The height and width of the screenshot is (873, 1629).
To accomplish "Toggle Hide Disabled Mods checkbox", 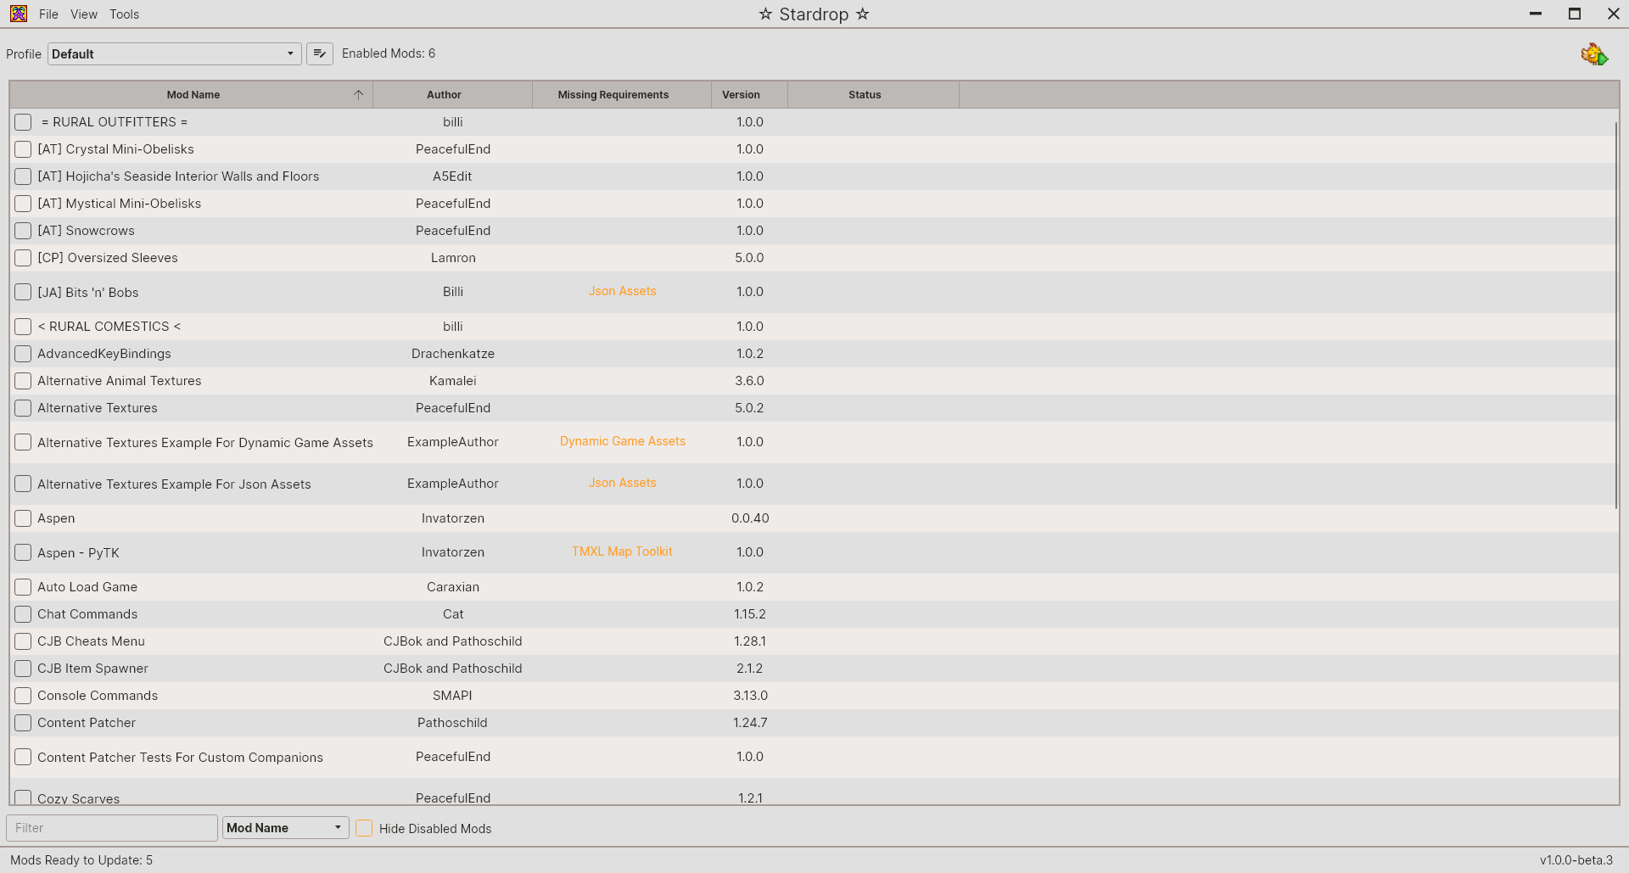I will tap(364, 828).
